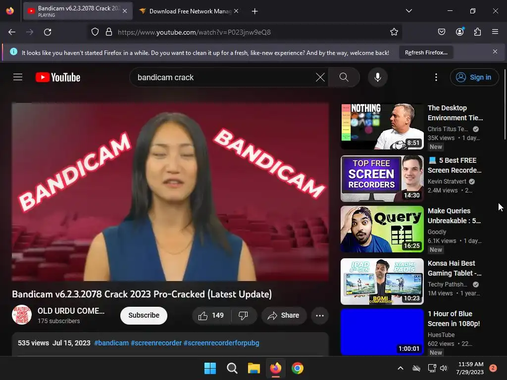Image resolution: width=507 pixels, height=380 pixels.
Task: Open the Extensions puzzle icon
Action: pos(477,32)
